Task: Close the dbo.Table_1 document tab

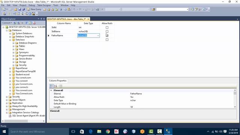Action: pyautogui.click(x=88, y=19)
